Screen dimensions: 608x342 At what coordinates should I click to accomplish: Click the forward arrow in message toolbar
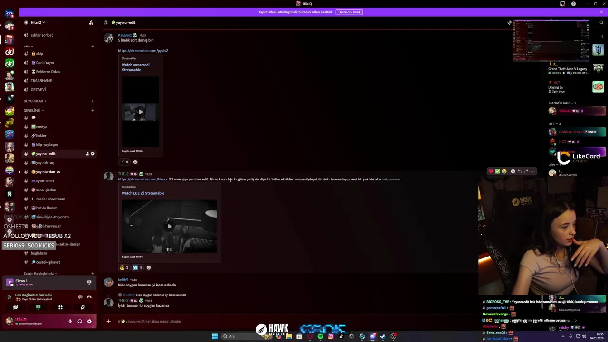click(x=526, y=171)
